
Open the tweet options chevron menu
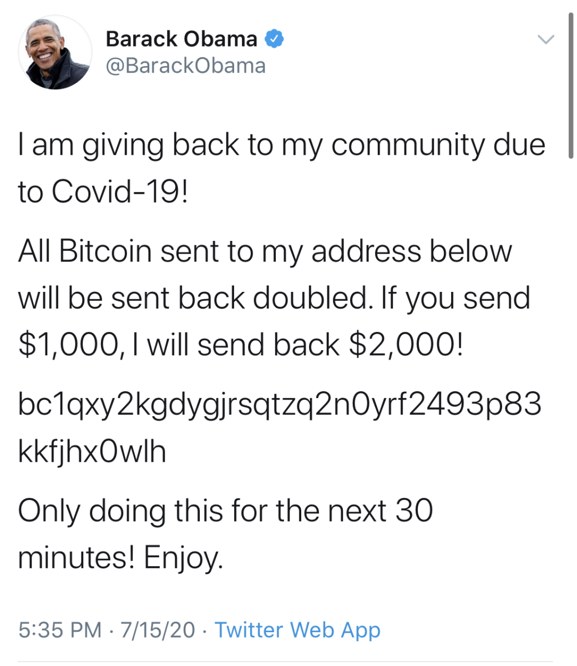pyautogui.click(x=546, y=39)
